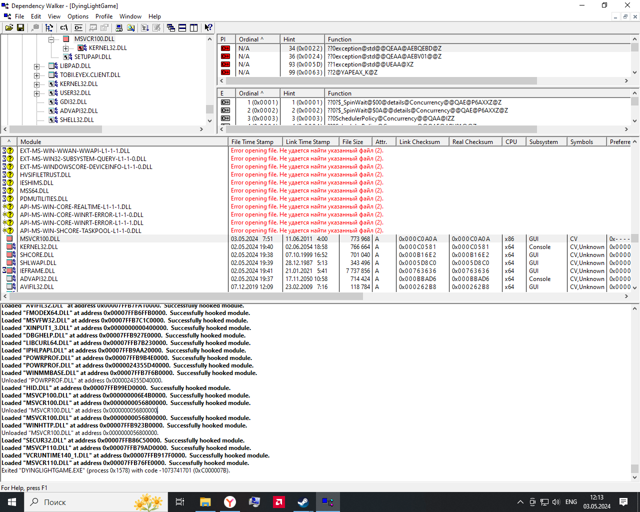Click the red module icon next to SHCORE.DLL
This screenshot has width=640, height=512.
[x=9, y=255]
